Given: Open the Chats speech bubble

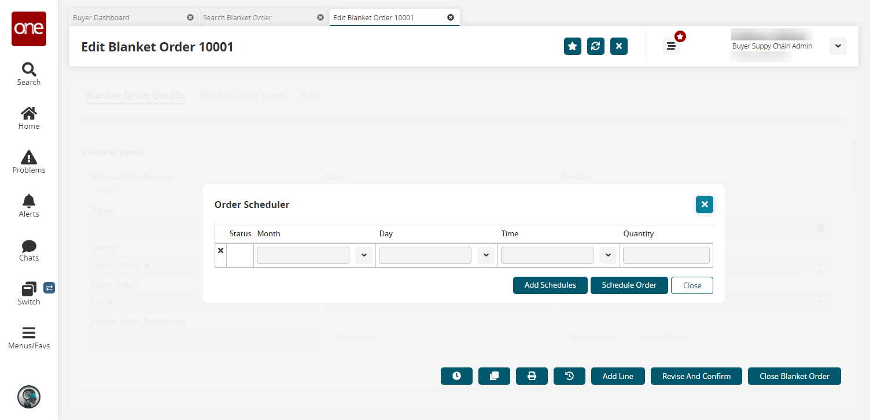Looking at the screenshot, I should pyautogui.click(x=28, y=246).
